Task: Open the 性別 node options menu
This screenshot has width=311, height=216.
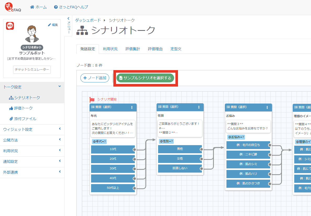Action: click(199, 107)
